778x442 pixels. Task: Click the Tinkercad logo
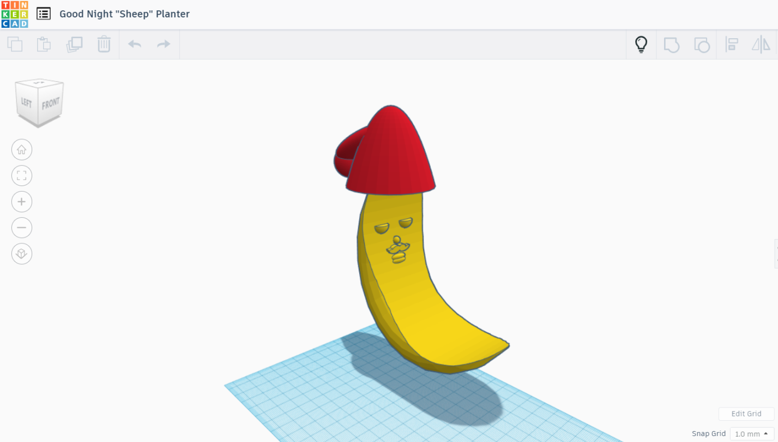tap(15, 14)
